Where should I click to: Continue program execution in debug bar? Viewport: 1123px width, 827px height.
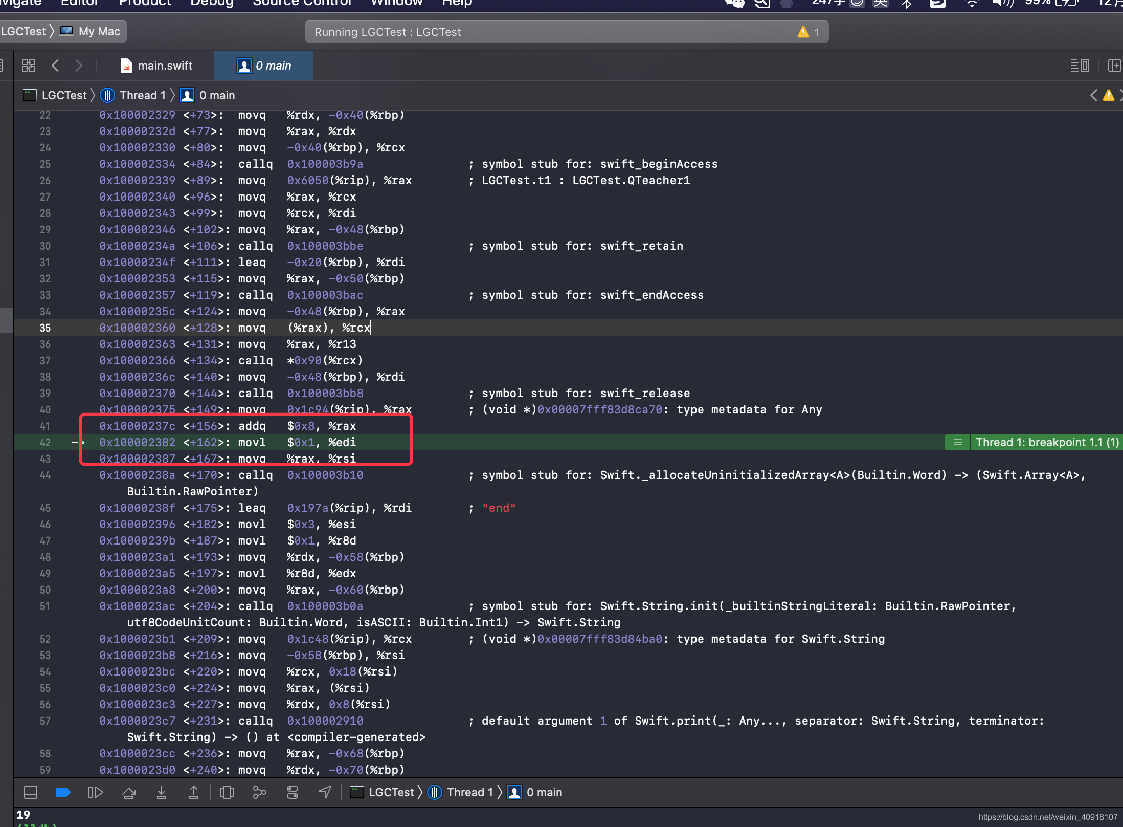tap(95, 792)
